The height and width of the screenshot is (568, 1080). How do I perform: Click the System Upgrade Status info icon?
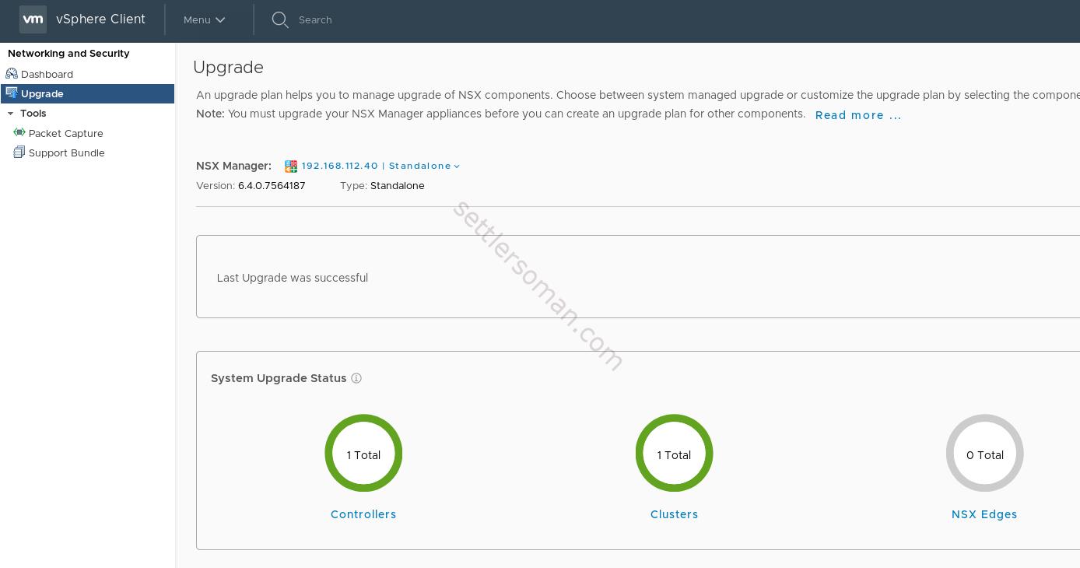pos(356,378)
